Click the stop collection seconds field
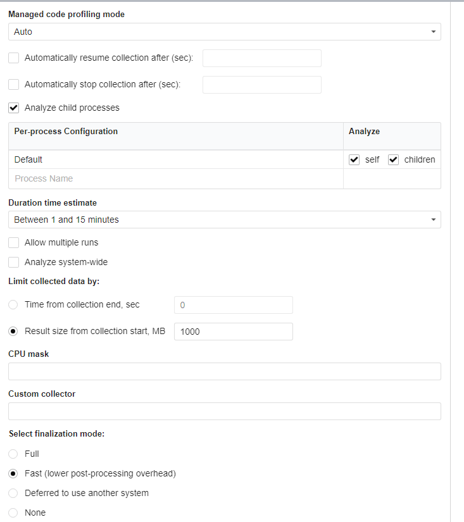Image resolution: width=464 pixels, height=522 pixels. [x=261, y=85]
